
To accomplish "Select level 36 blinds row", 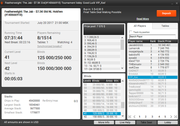I will coord(102,98).
